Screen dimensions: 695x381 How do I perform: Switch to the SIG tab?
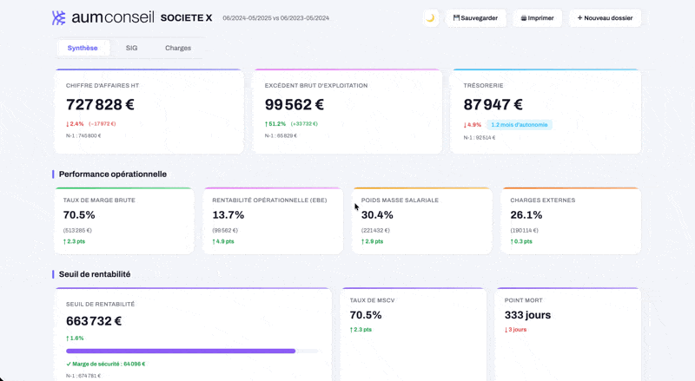click(x=131, y=49)
